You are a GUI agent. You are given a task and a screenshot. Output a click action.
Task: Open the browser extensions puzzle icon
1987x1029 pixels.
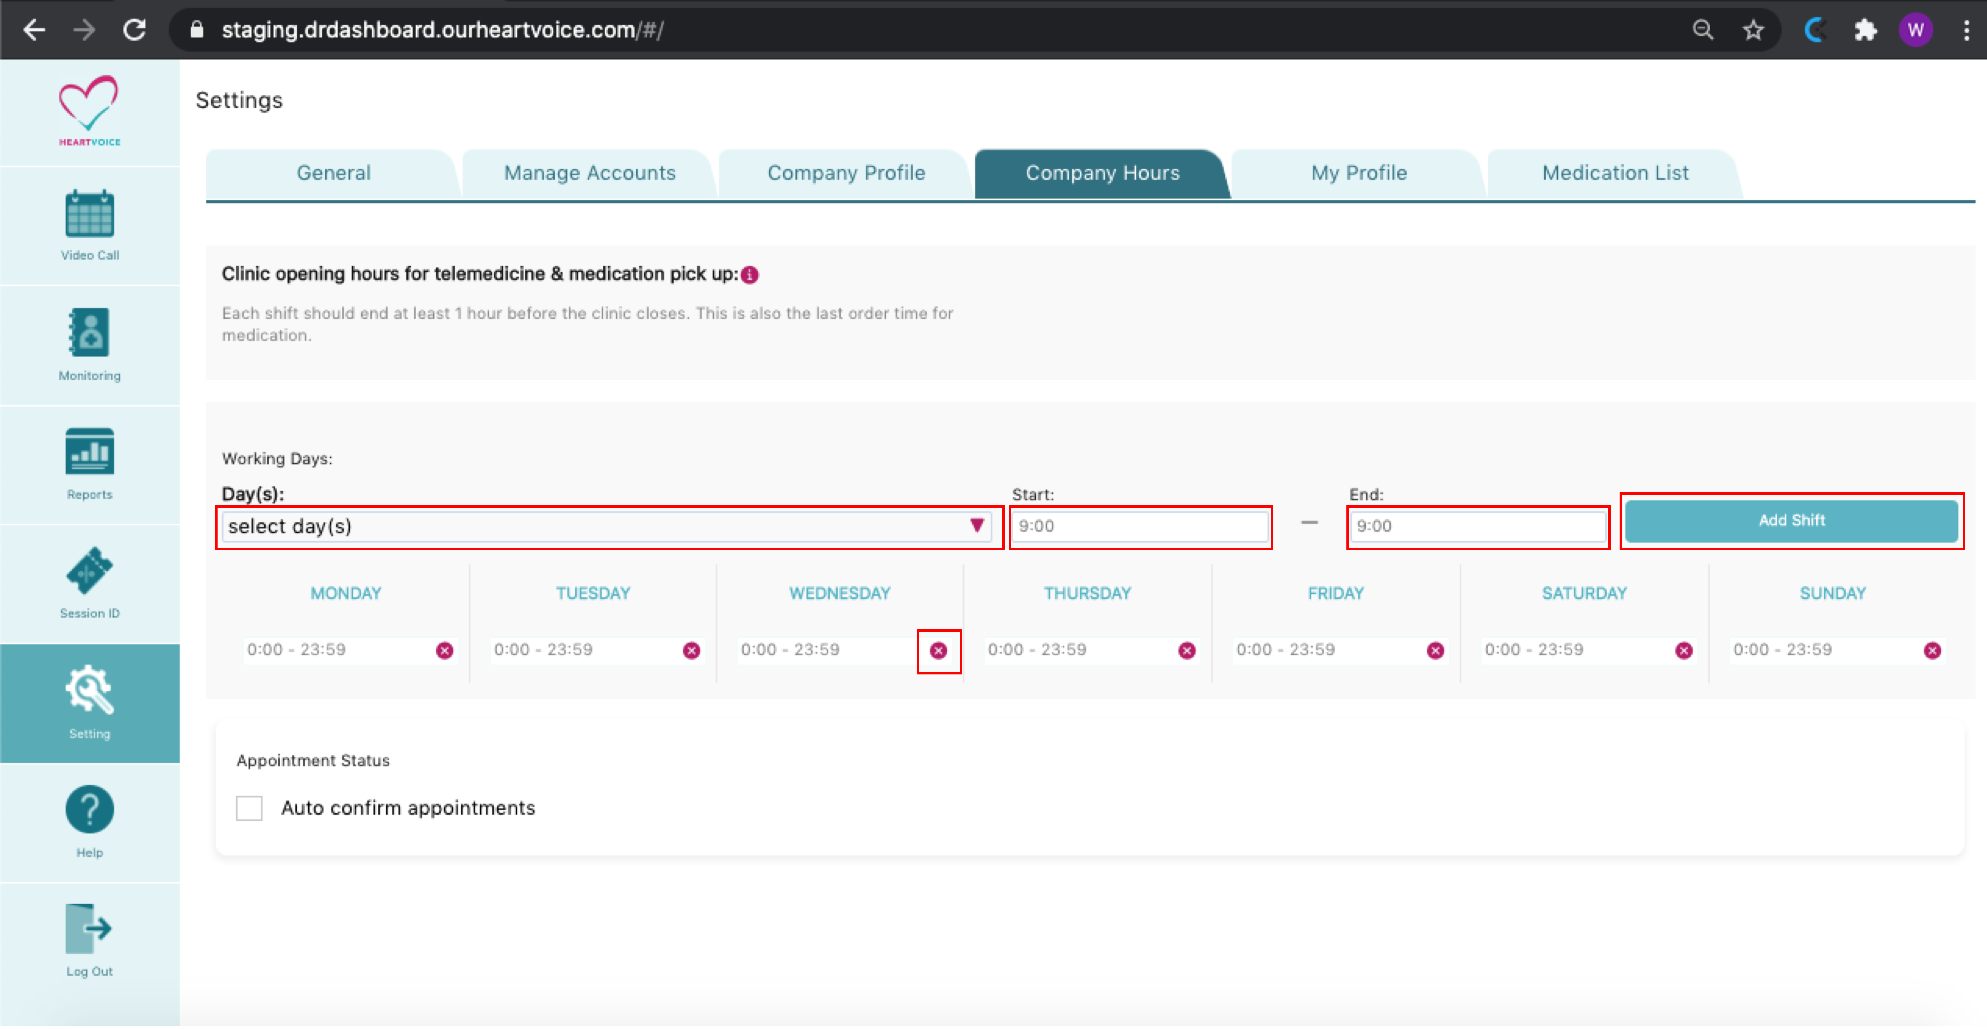coord(1865,30)
